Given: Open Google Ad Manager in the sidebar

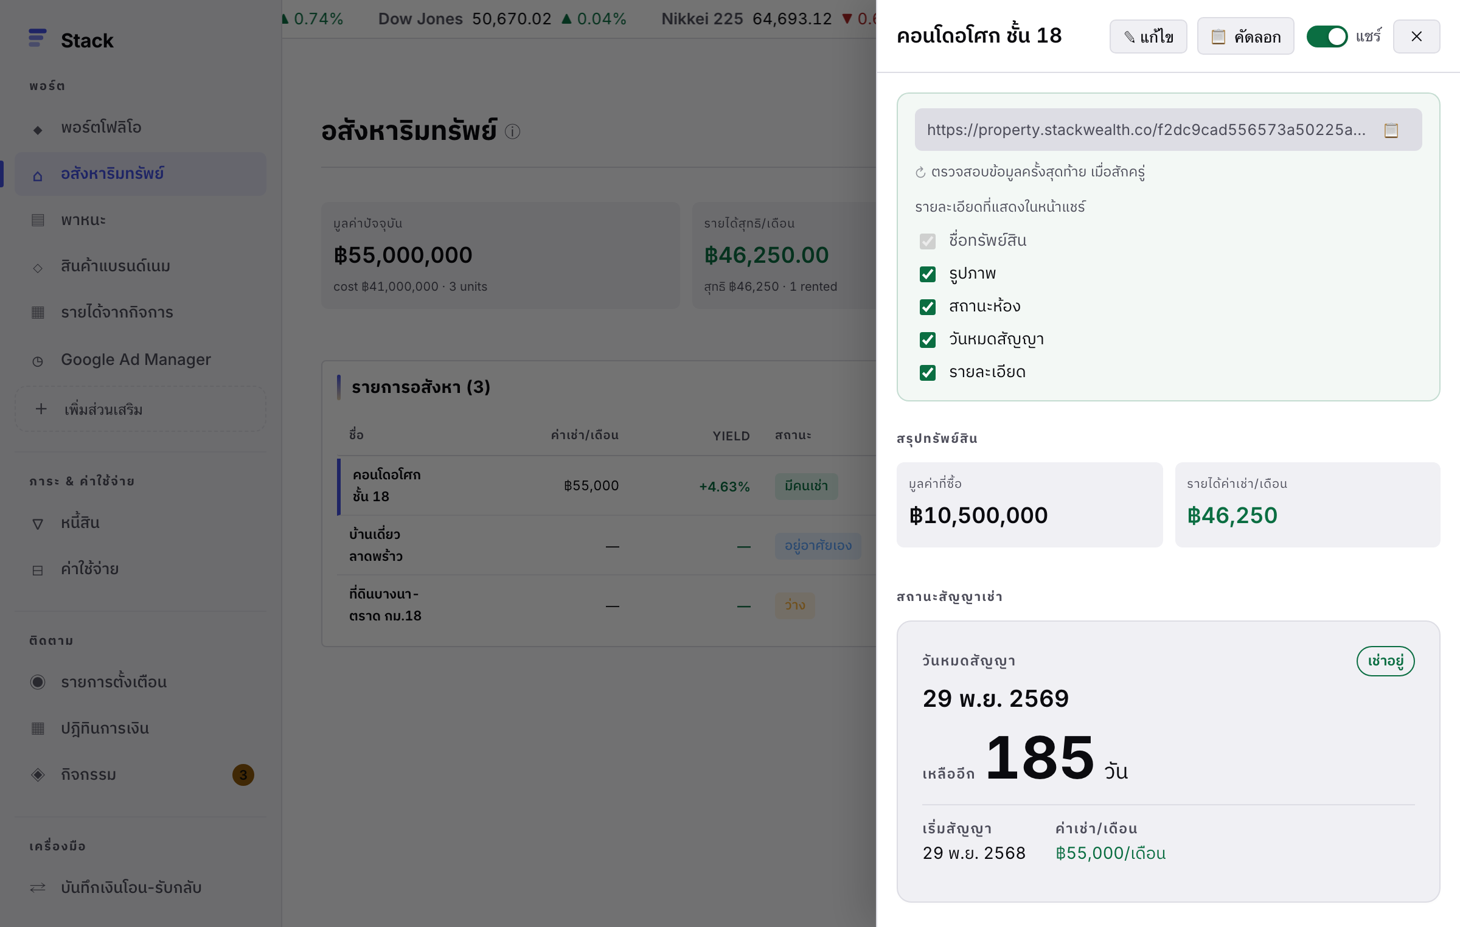Looking at the screenshot, I should pyautogui.click(x=141, y=360).
